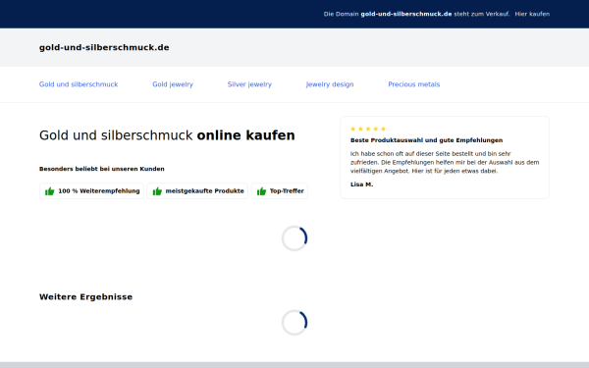The image size is (589, 368).
Task: Click review title 'Beste Produktauswahl und gute Empfehlungen'
Action: click(x=426, y=140)
